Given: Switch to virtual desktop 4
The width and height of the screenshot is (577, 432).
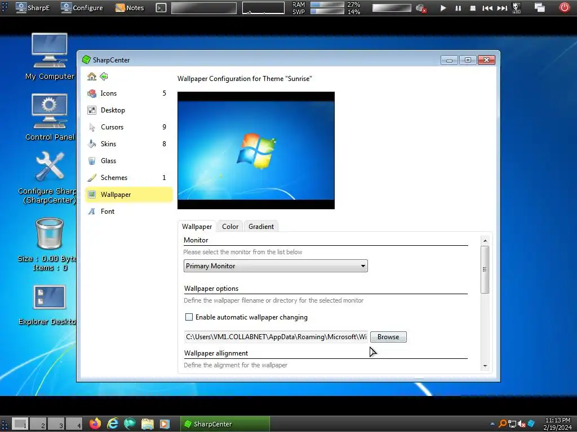Looking at the screenshot, I should coord(74,424).
